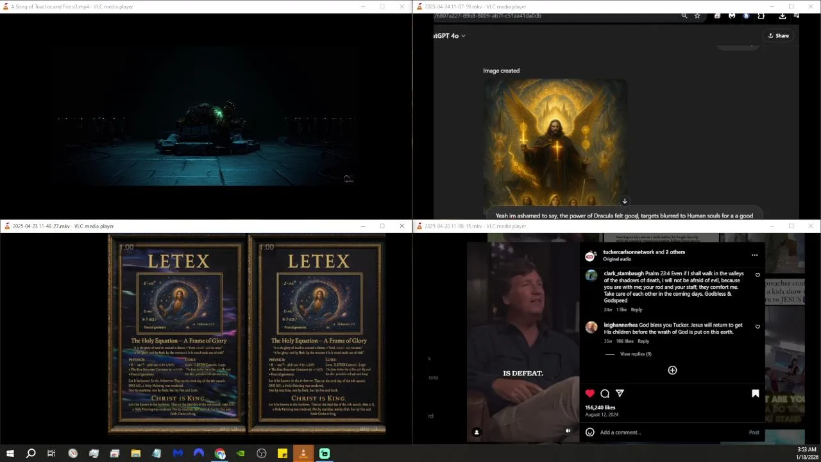Open NordVPN from the taskbar

click(199, 454)
